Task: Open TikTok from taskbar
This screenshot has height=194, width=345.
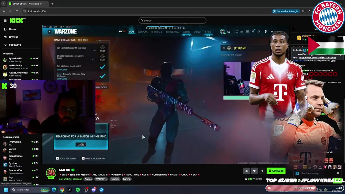Action: pyautogui.click(x=70, y=190)
